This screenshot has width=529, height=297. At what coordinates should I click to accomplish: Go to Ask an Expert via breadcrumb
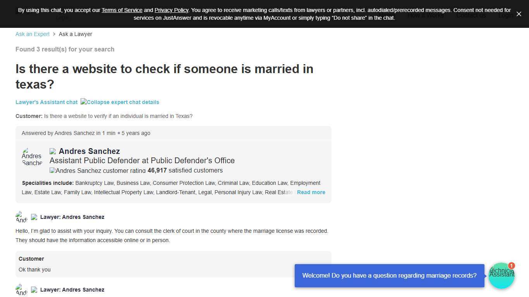click(x=32, y=34)
